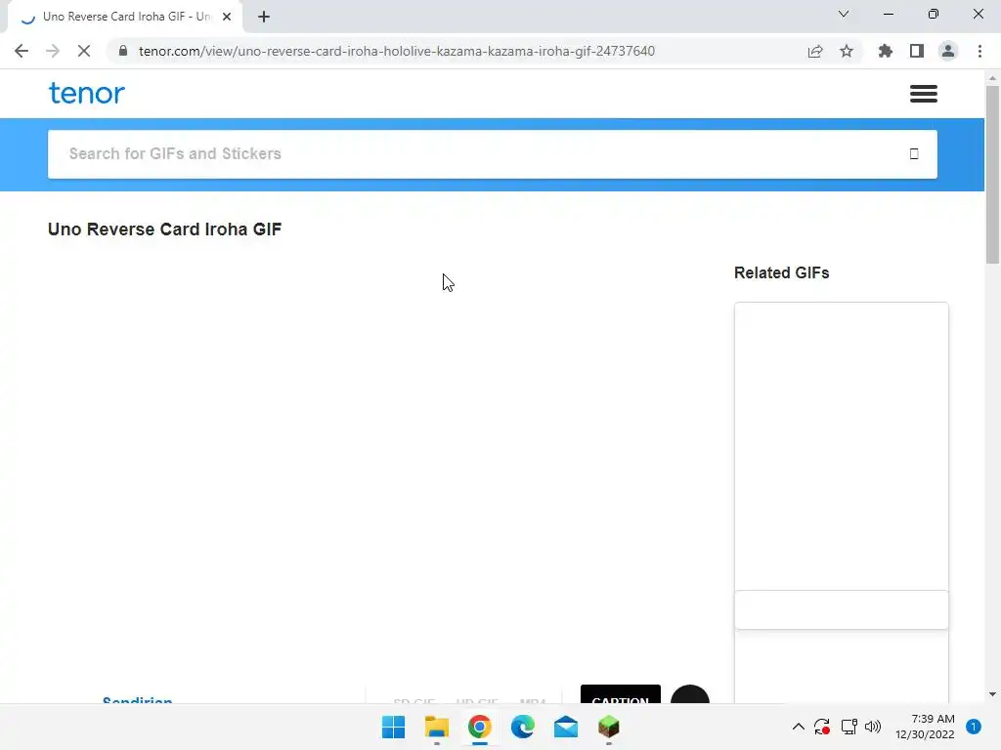This screenshot has height=750, width=1001.
Task: Stop loading the page
Action: point(84,51)
